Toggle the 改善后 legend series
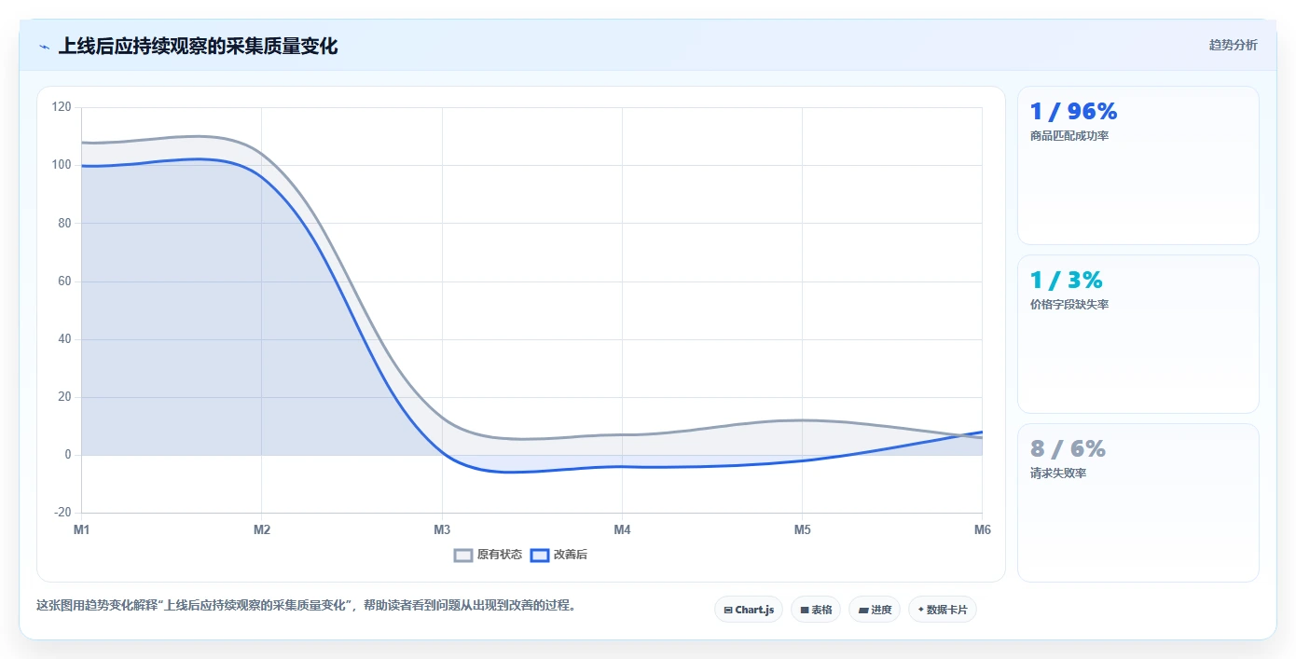Image resolution: width=1296 pixels, height=659 pixels. point(558,555)
